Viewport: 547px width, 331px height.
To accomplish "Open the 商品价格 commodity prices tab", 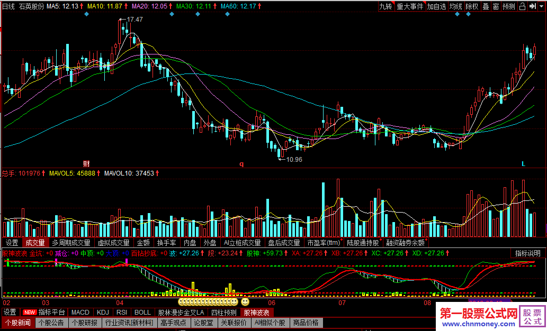I will pyautogui.click(x=306, y=323).
